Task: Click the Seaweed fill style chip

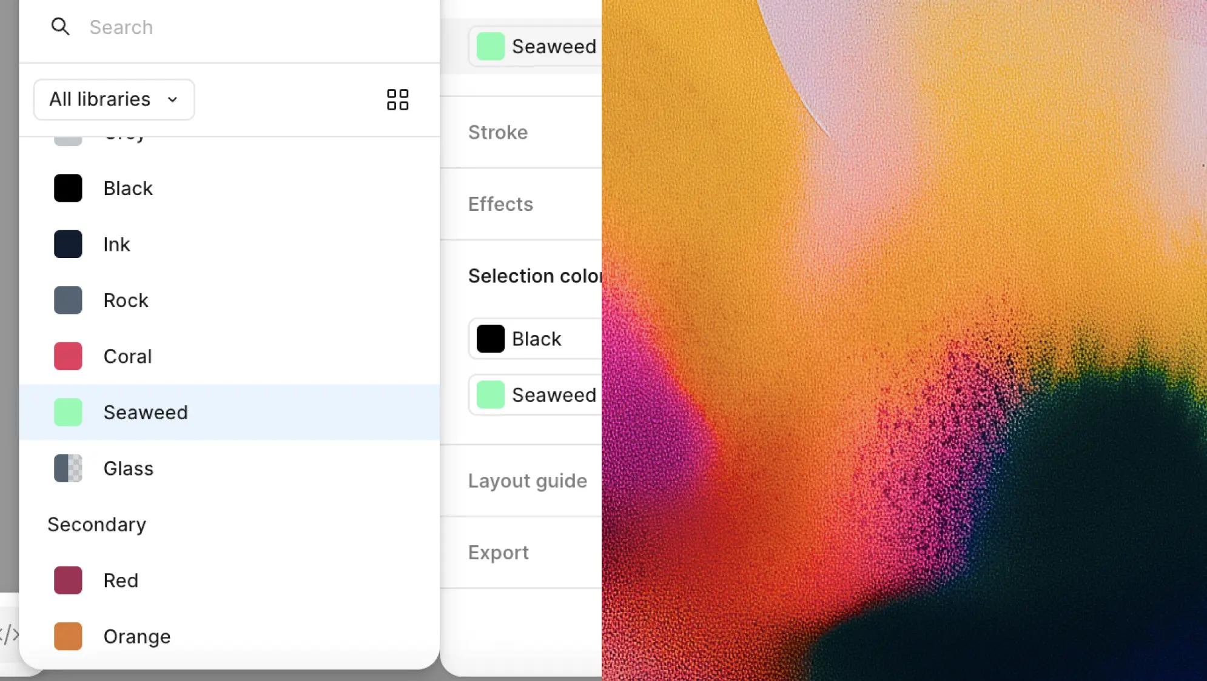Action: (x=535, y=47)
